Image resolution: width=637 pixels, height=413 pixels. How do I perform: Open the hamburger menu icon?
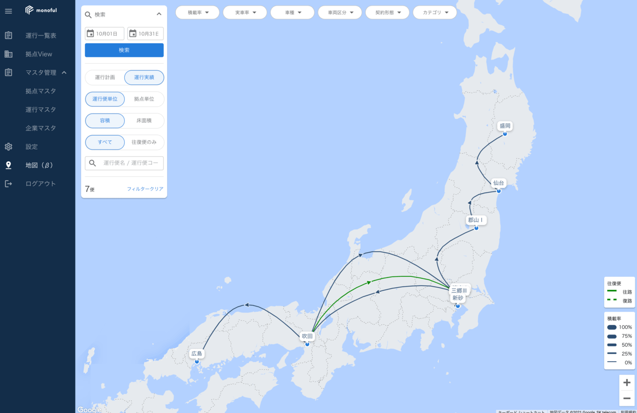point(8,11)
